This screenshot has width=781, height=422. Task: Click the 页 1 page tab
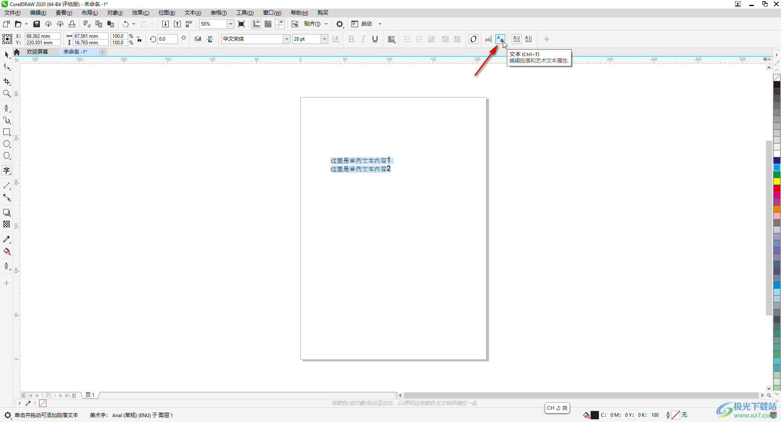pyautogui.click(x=90, y=395)
